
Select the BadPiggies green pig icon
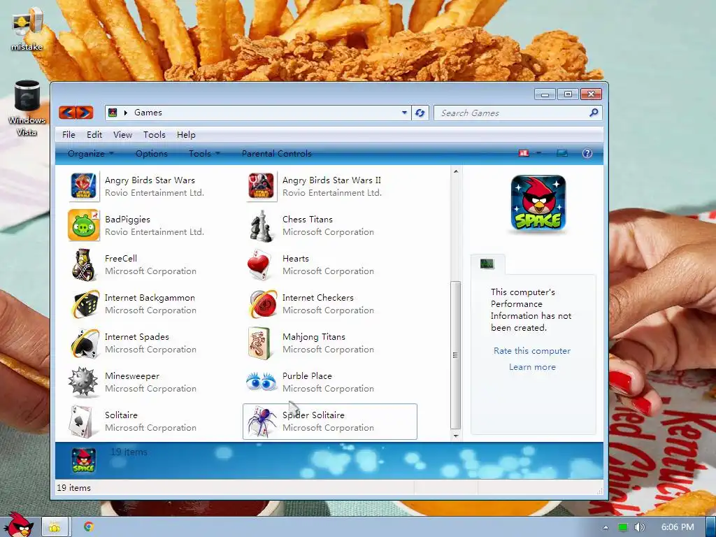(x=84, y=225)
